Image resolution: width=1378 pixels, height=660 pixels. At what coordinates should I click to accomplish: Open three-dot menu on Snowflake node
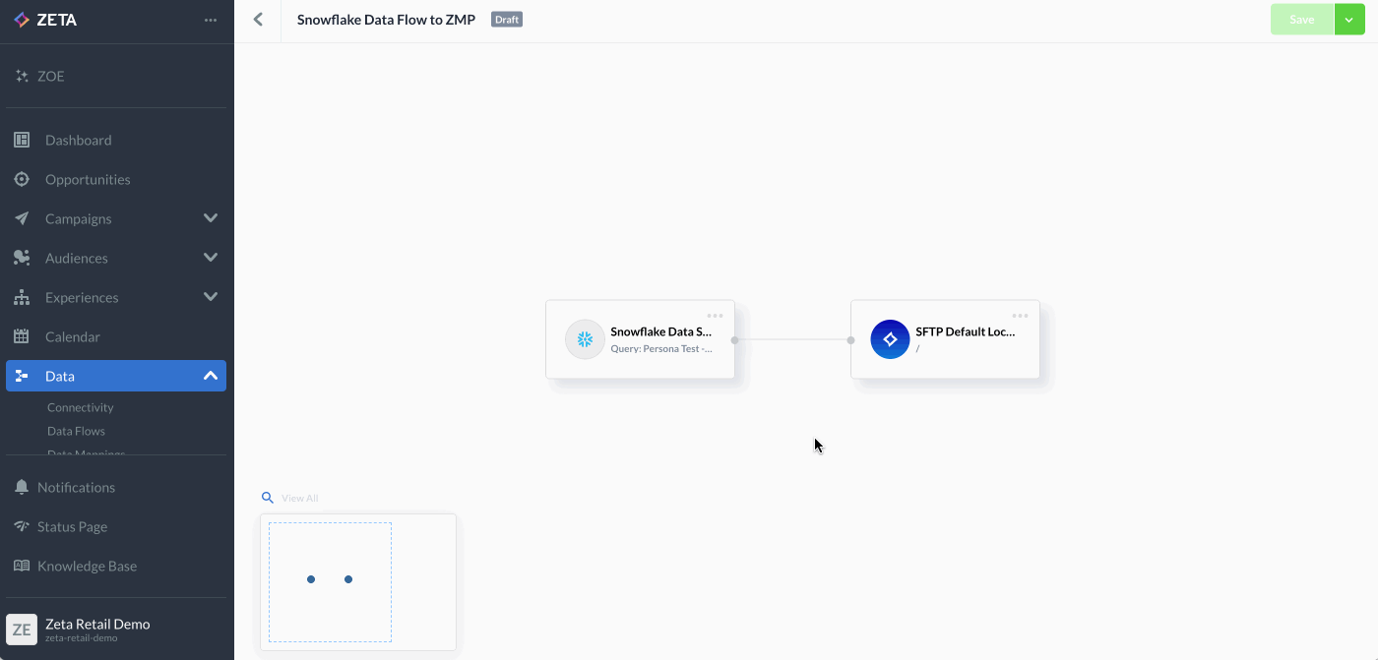coord(715,316)
